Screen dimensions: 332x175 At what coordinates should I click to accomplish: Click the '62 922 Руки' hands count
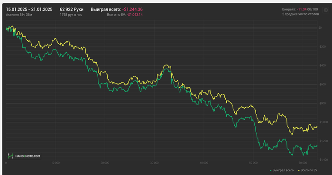pyautogui.click(x=72, y=9)
